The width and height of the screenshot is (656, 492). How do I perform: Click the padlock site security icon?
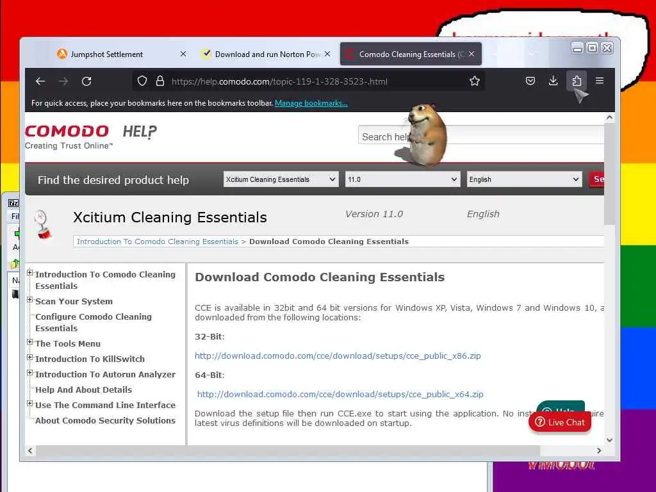pos(160,81)
